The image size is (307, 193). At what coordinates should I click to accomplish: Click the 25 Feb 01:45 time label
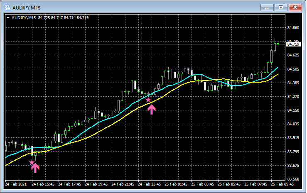click(x=176, y=184)
